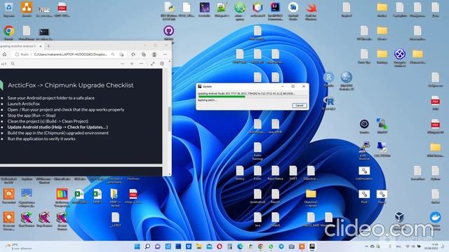
Task: Enter PDF viewer full screen mode
Action: point(153,64)
